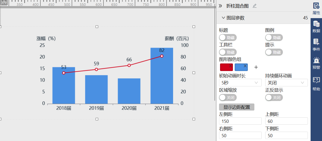Click the 左侧距 input field
322x141 pixels.
[240, 121]
